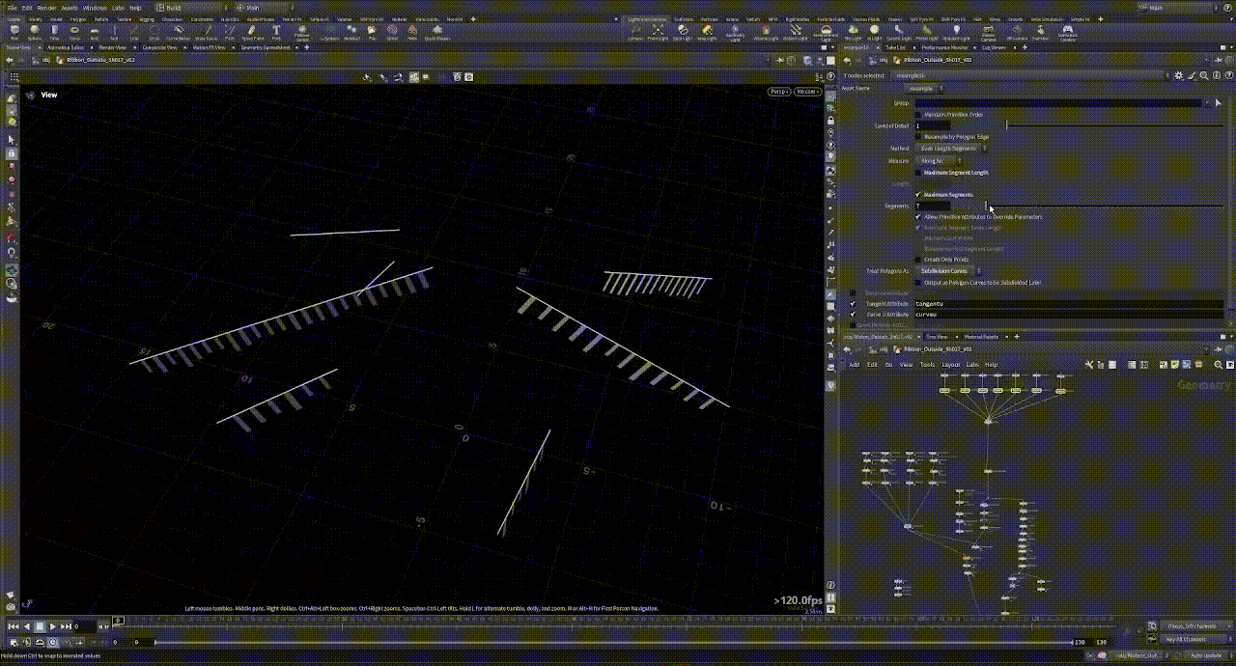Open Treat Polygons As dropdown
The height and width of the screenshot is (666, 1236).
click(949, 271)
